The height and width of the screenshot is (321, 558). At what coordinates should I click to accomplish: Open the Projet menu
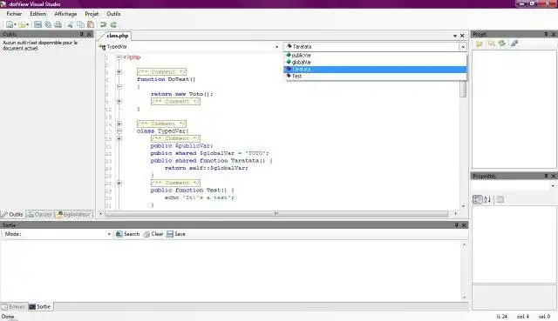click(92, 14)
